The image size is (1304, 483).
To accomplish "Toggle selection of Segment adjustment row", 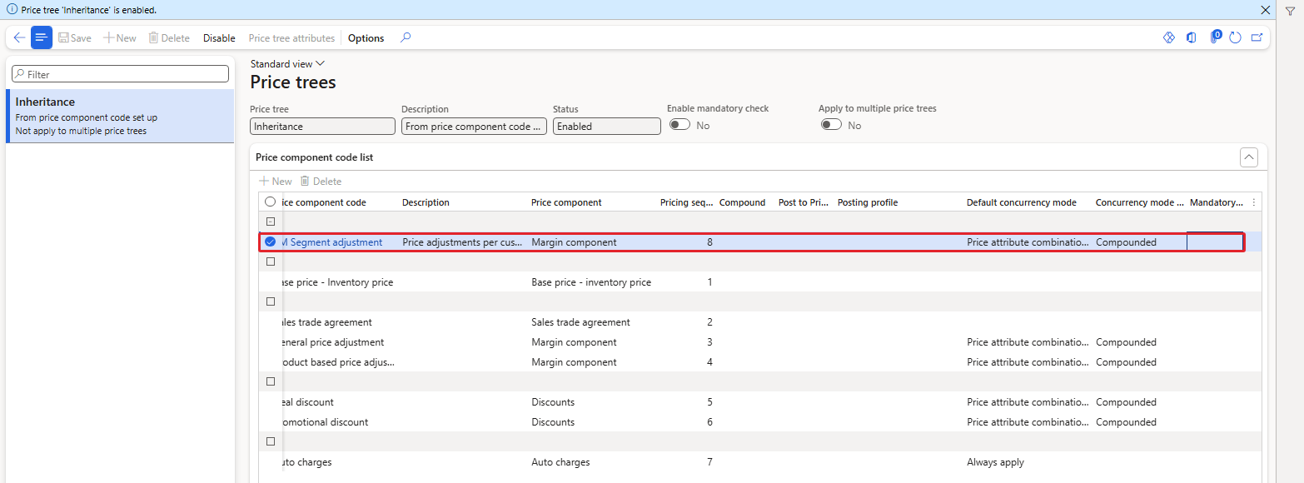I will [x=270, y=242].
